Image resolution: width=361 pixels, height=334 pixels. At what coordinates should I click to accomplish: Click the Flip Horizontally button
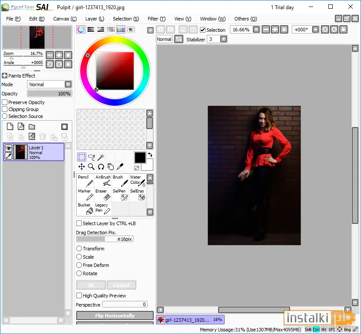pos(115,316)
